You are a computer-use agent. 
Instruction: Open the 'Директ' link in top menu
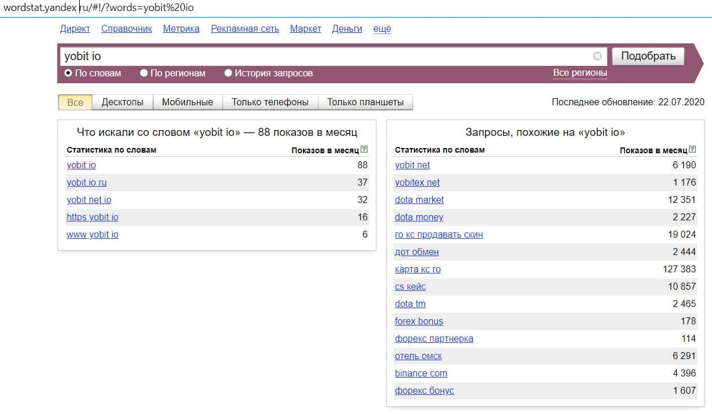75,29
